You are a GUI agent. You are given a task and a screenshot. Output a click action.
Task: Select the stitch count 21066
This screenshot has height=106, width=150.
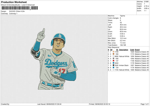[146, 2]
